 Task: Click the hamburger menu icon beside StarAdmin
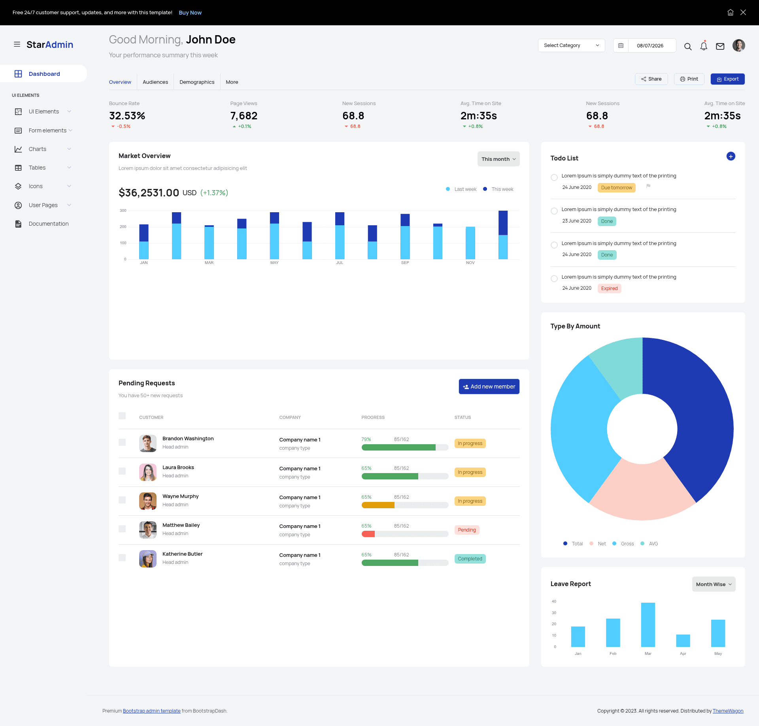[17, 44]
